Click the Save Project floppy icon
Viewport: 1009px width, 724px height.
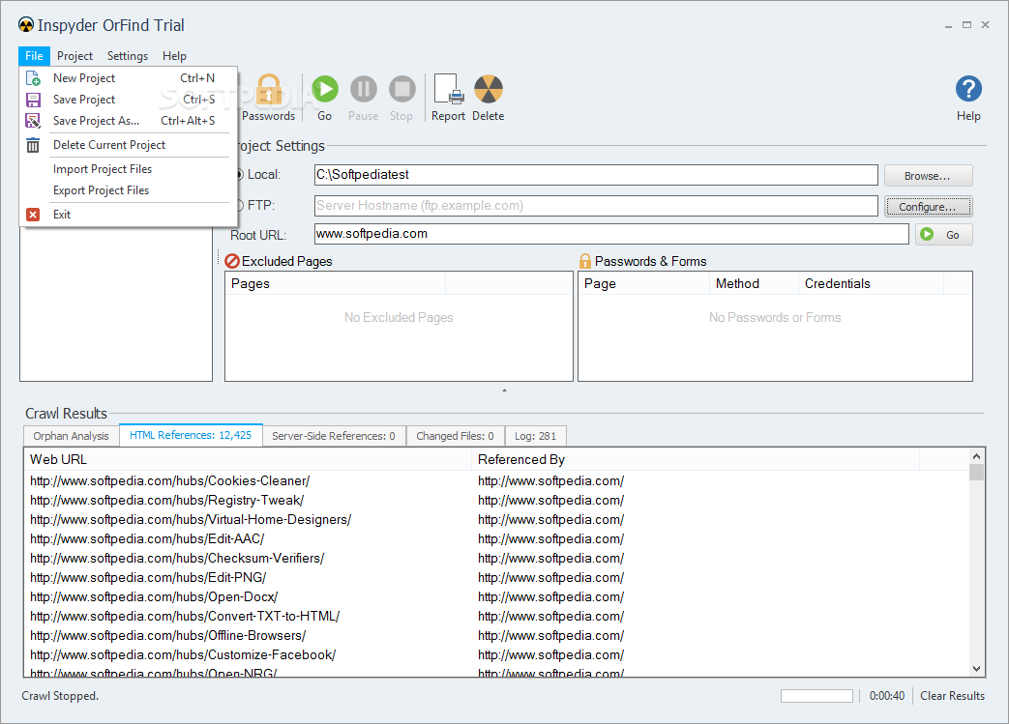33,100
